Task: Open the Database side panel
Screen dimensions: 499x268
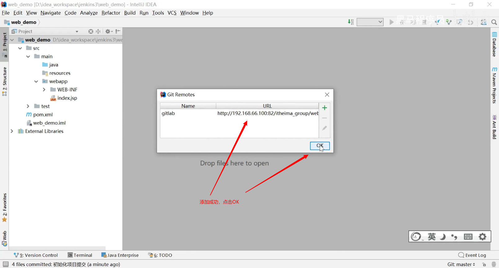Action: tap(494, 44)
